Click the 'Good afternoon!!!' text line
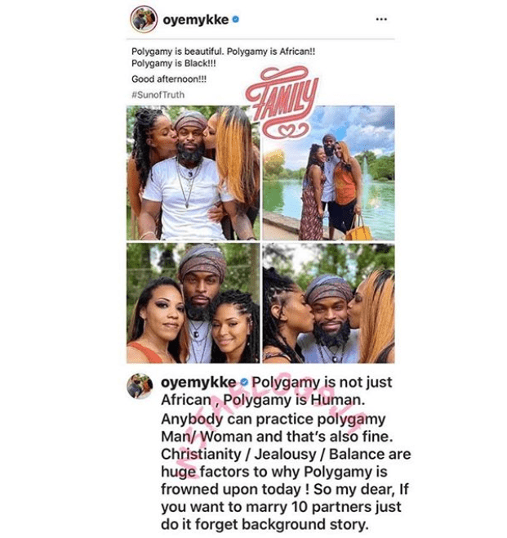507x538 pixels. [x=169, y=79]
